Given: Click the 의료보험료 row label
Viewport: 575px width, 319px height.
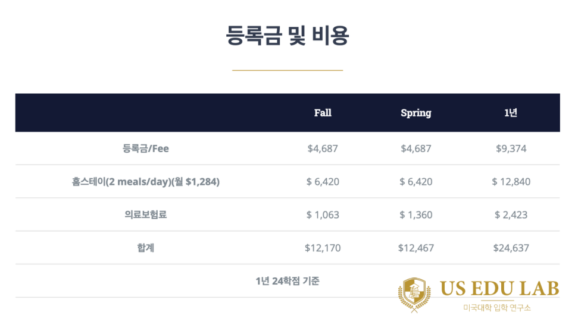Looking at the screenshot, I should click(146, 214).
